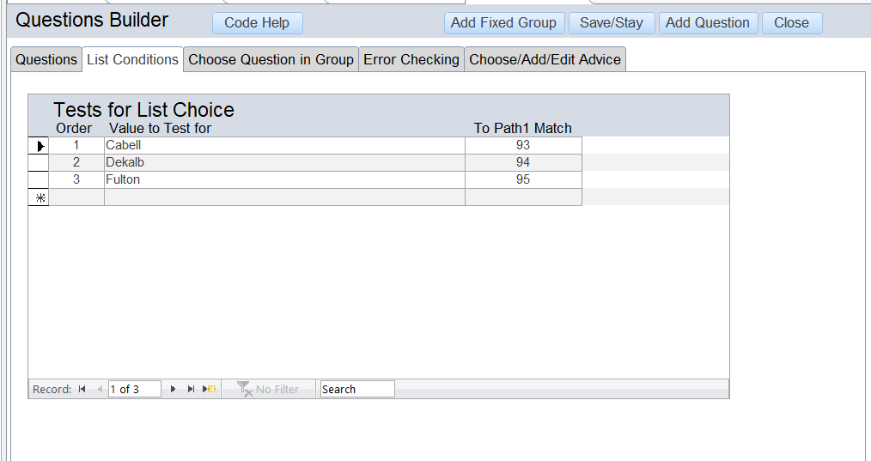Click Add Fixed Group button

pos(504,23)
